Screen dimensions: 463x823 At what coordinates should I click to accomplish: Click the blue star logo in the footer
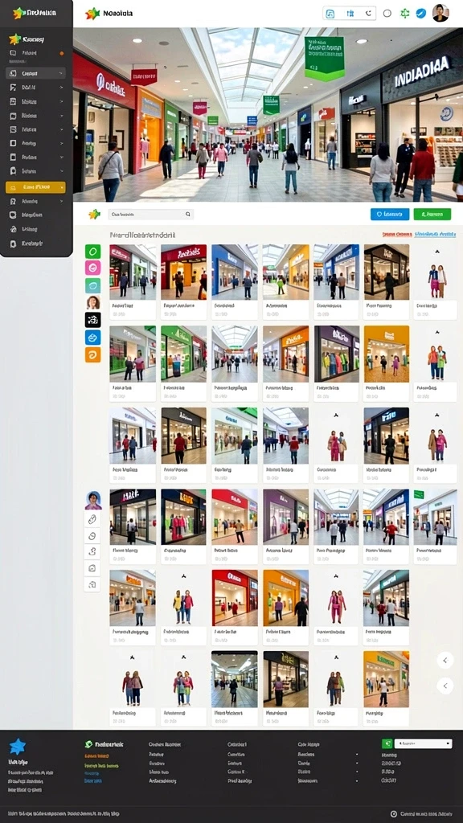tap(18, 746)
